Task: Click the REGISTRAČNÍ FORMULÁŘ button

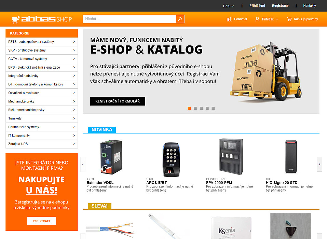Action: (118, 101)
